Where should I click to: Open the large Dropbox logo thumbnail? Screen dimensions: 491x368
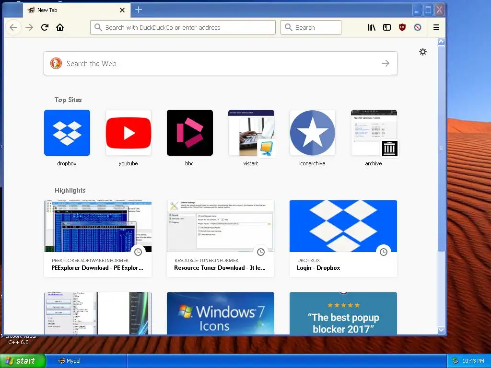point(343,226)
